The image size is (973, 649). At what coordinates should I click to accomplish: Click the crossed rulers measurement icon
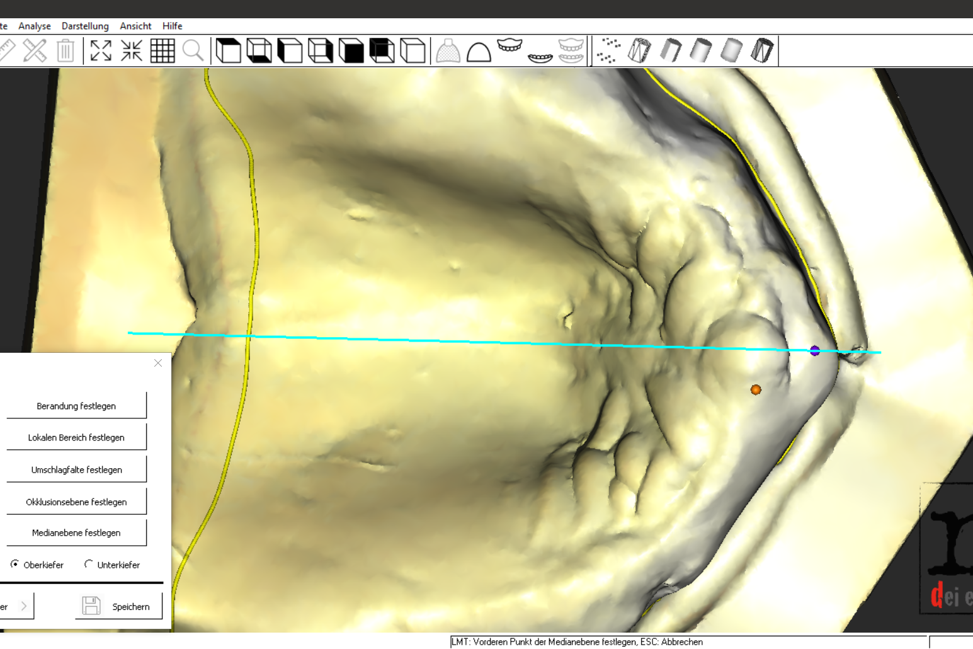35,50
